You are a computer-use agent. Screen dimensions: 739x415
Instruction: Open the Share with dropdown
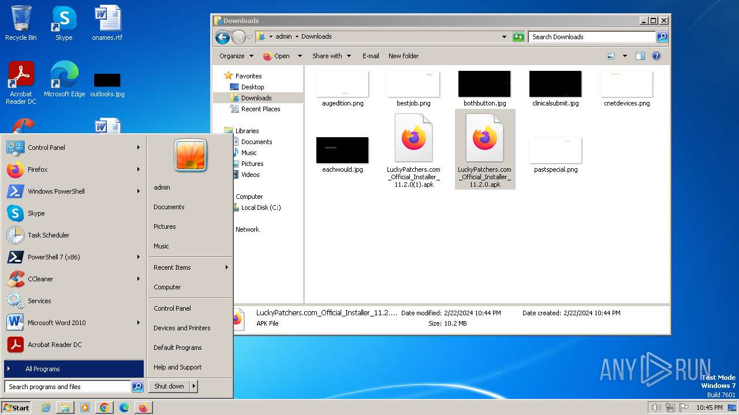click(x=331, y=56)
